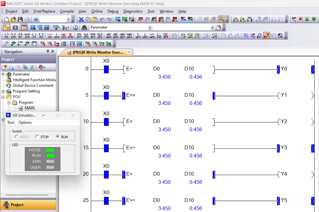
Task: Insert a rising pulse contact with sF7
Action: tap(79, 36)
